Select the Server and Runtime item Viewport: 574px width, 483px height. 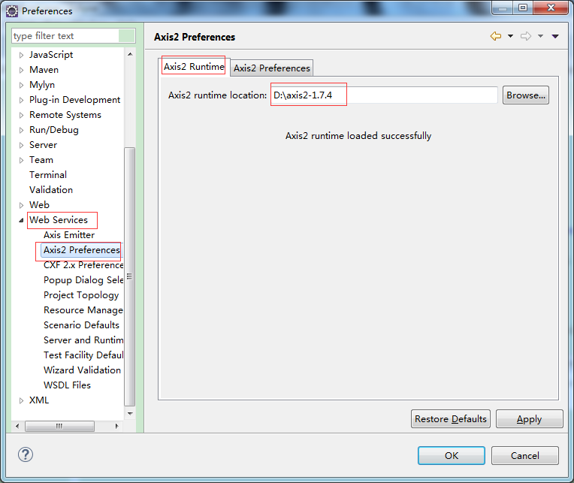83,340
